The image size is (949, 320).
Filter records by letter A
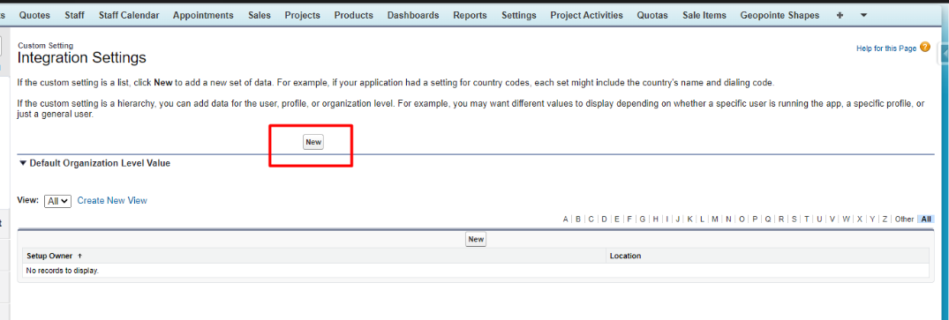[565, 219]
